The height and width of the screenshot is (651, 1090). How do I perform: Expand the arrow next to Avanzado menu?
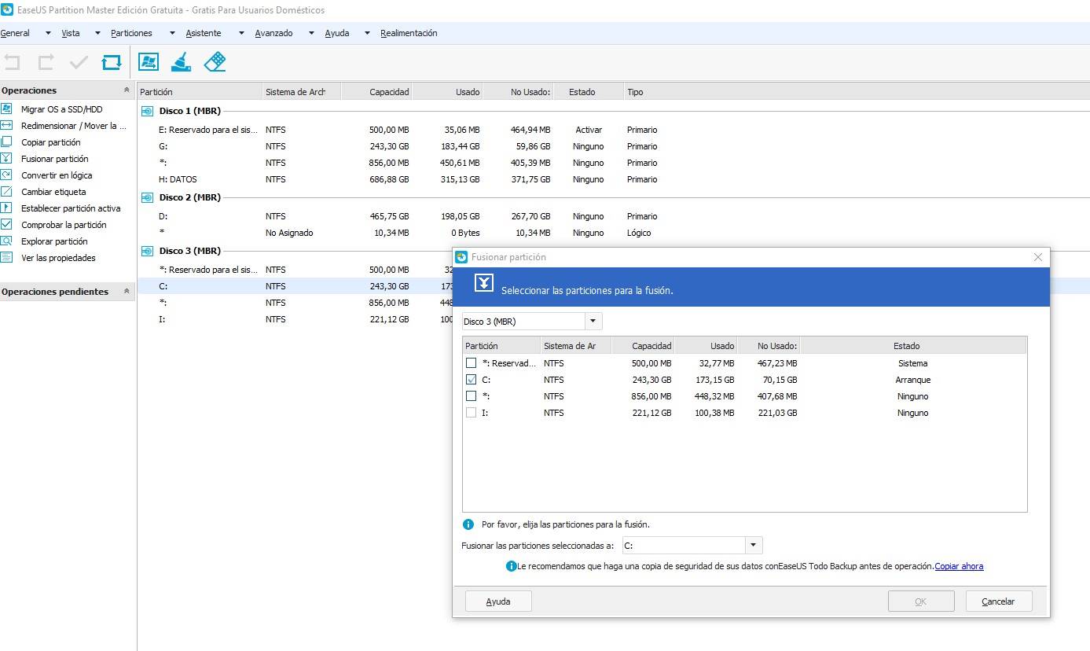tap(311, 33)
